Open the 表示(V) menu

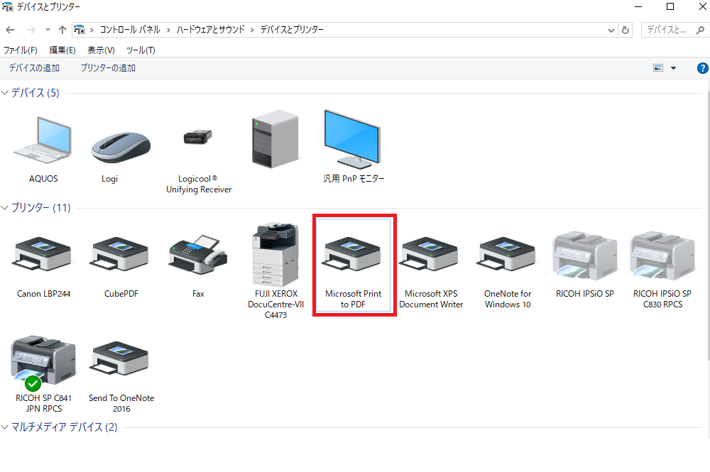point(101,50)
